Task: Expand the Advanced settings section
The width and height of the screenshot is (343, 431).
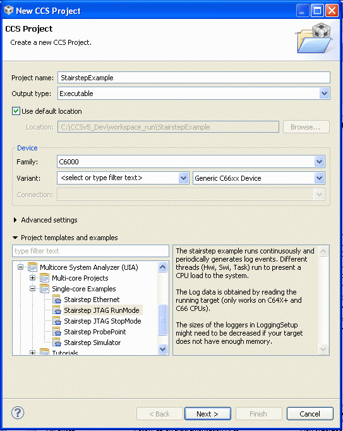Action: 15,220
